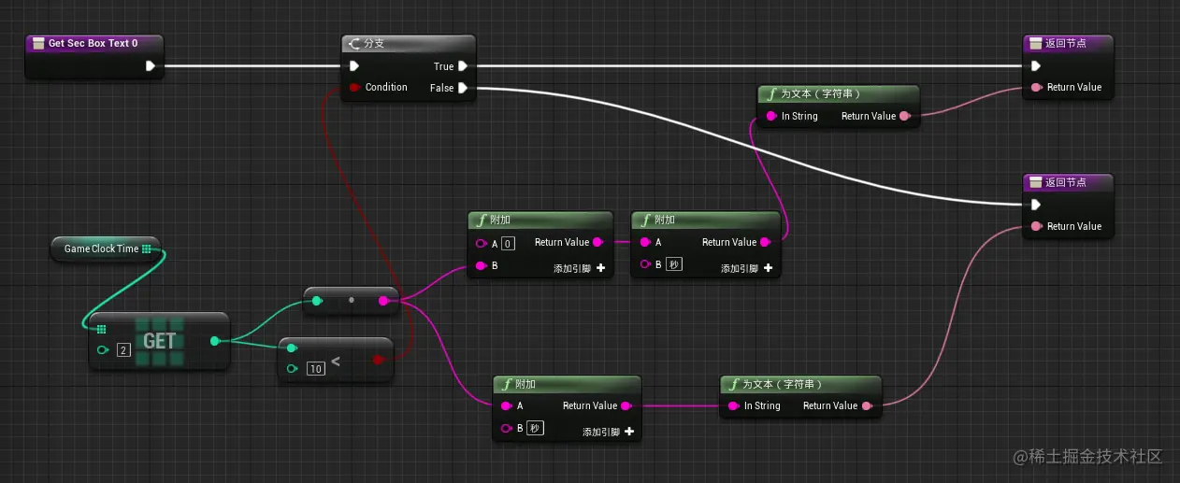Click the red Condition pin on 分支 node
This screenshot has width=1180, height=483.
(354, 88)
